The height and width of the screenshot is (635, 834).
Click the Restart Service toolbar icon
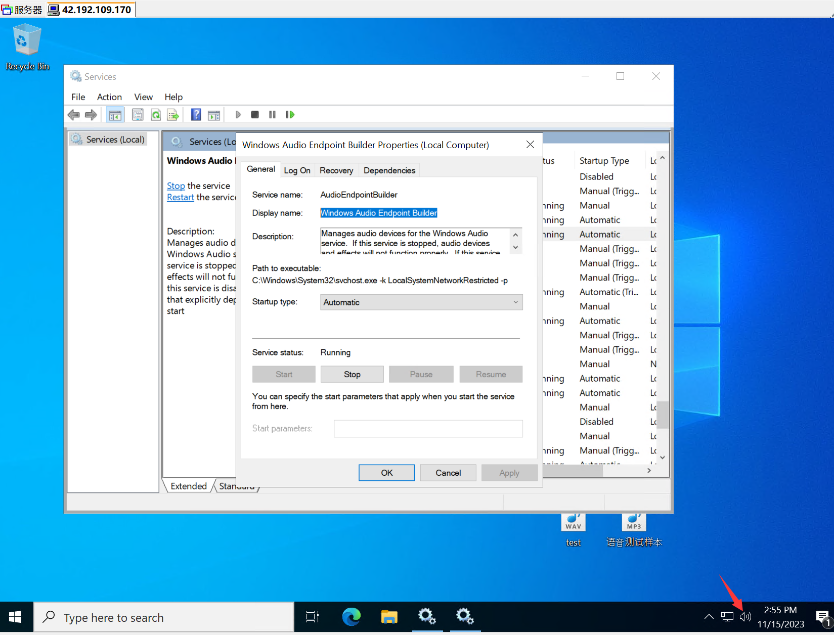point(290,115)
